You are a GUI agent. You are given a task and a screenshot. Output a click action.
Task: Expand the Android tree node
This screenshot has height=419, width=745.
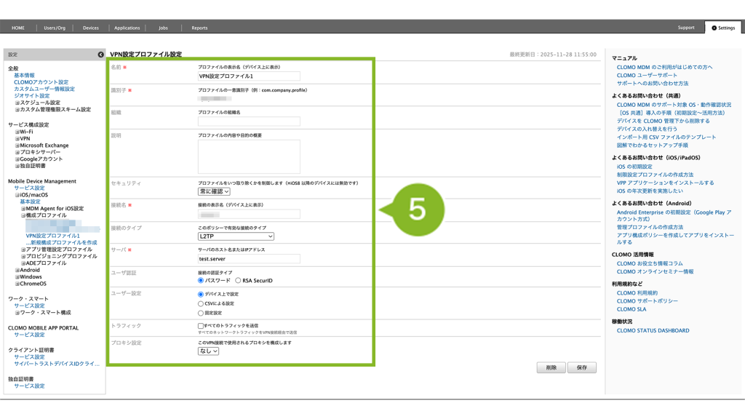point(17,270)
